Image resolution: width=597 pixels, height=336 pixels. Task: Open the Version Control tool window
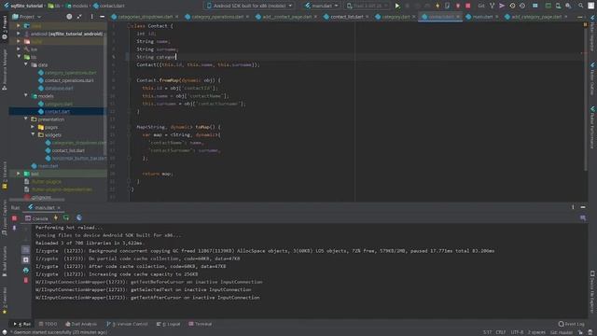pos(127,324)
